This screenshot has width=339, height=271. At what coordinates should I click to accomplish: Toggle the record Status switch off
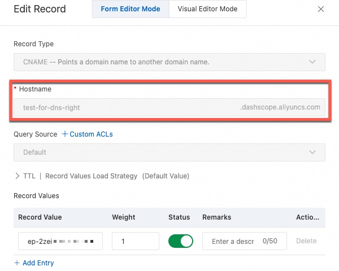[x=180, y=241]
